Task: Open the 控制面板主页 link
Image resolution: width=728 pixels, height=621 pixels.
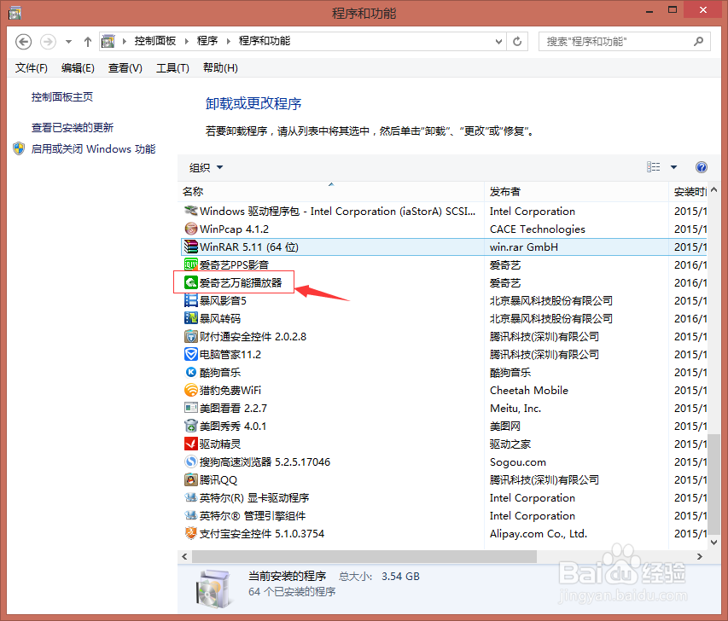Action: (62, 97)
